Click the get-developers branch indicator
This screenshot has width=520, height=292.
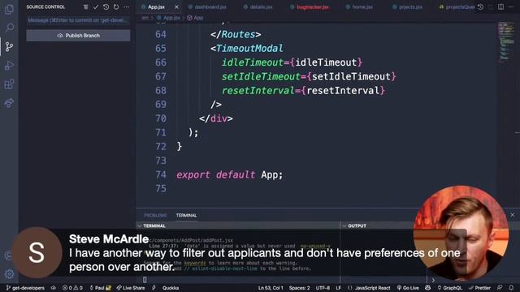tap(25, 288)
